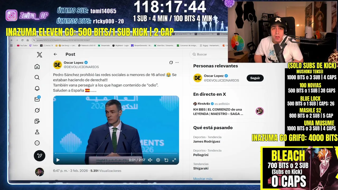This screenshot has height=190, width=338.
Task: Click the 5.351 Visualizaciones count
Action: pos(106,171)
